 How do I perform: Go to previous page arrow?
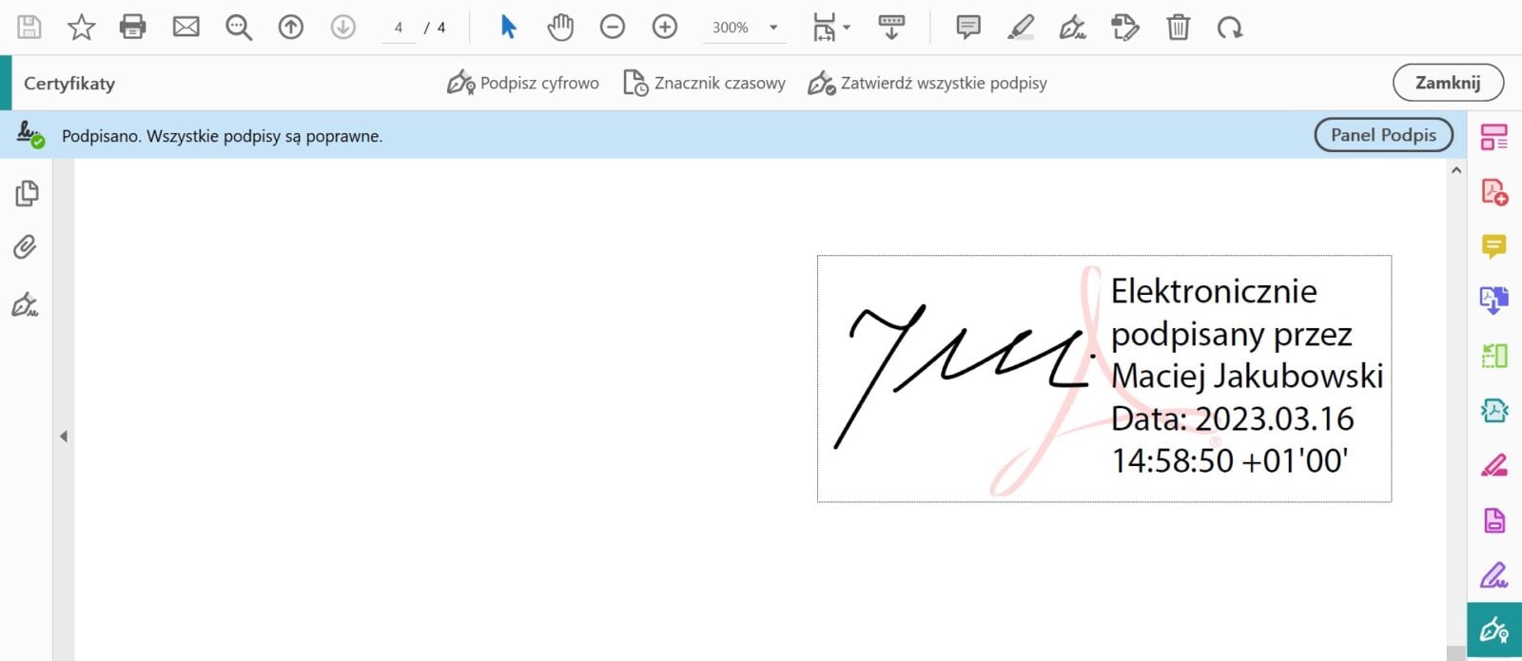(290, 28)
